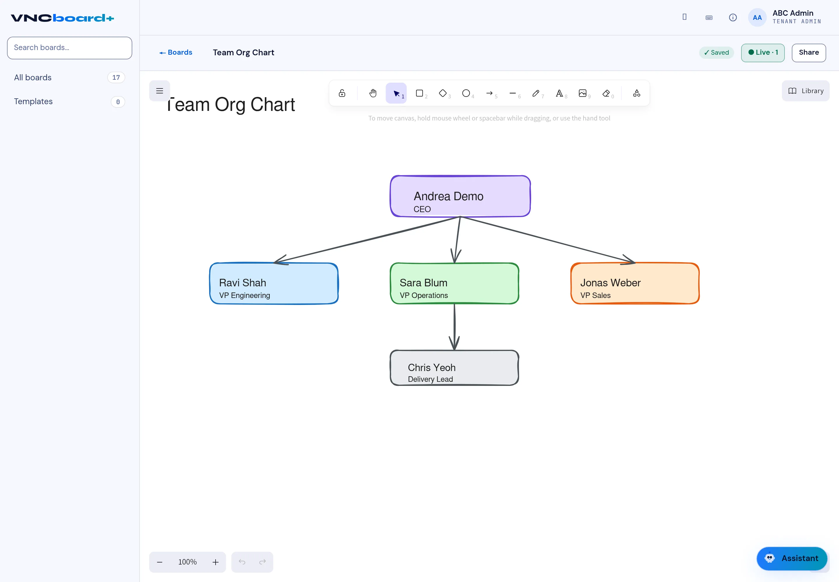Focus the Search boards field

pyautogui.click(x=69, y=48)
